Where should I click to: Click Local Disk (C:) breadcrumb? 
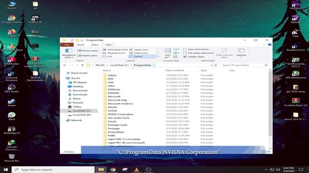point(119,65)
